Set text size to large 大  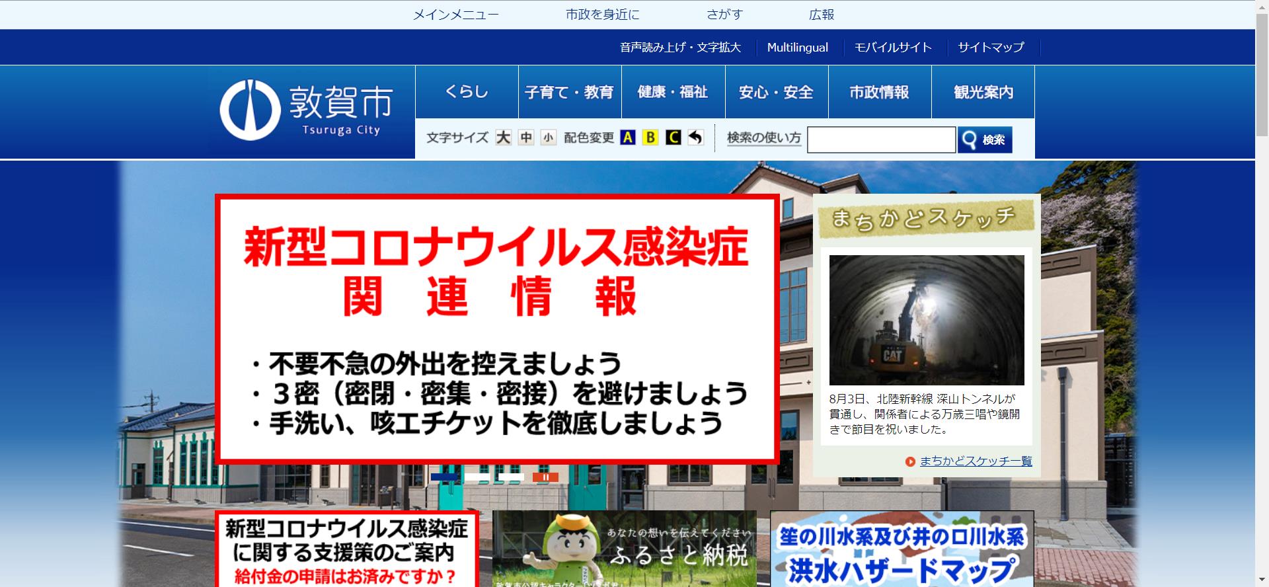[504, 137]
